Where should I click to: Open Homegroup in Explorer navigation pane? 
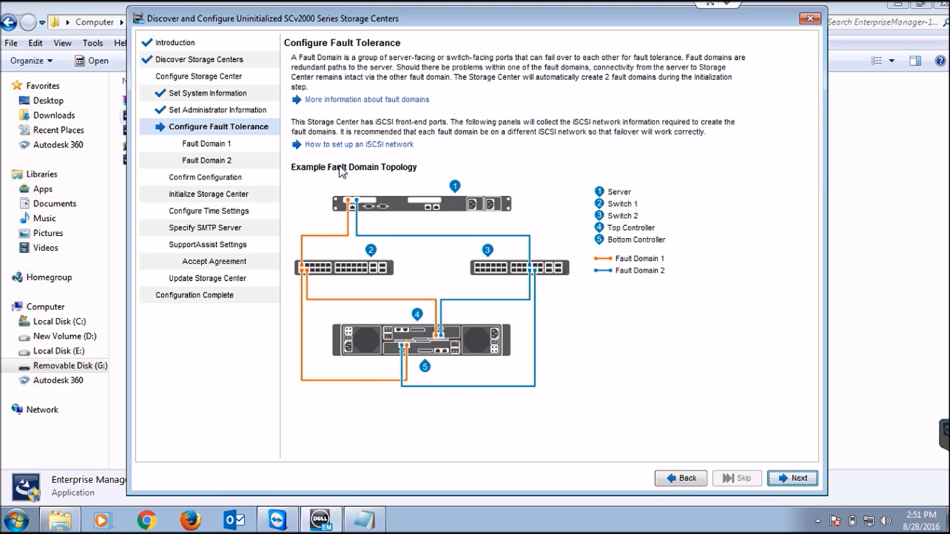click(x=42, y=277)
